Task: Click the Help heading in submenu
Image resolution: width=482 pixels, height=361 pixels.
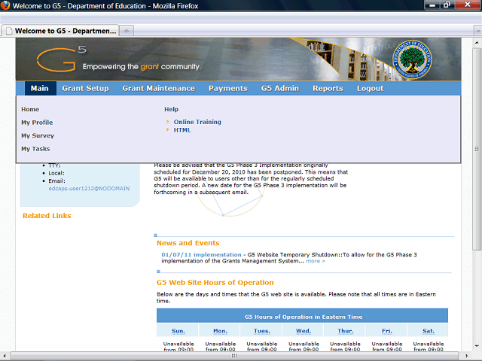Action: pyautogui.click(x=171, y=109)
